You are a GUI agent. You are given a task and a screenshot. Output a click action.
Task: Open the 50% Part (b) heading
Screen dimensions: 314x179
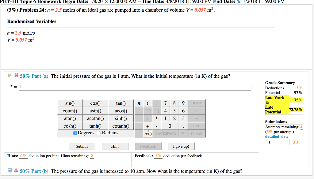pyautogui.click(x=34, y=171)
